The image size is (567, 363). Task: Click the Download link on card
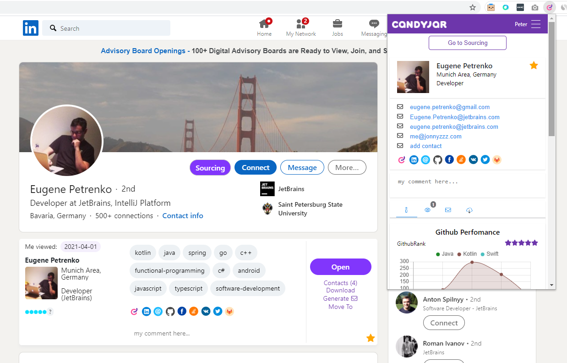pyautogui.click(x=340, y=291)
